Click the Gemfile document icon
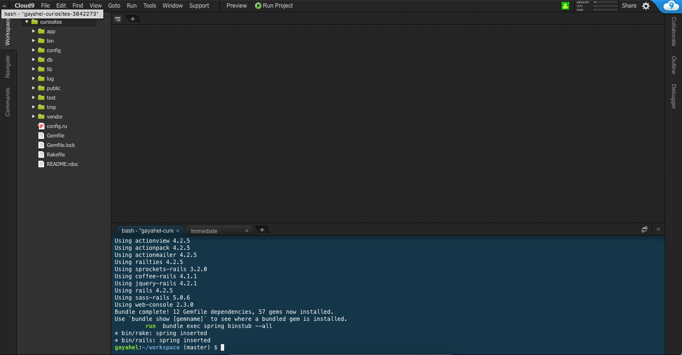The height and width of the screenshot is (355, 682). 41,136
